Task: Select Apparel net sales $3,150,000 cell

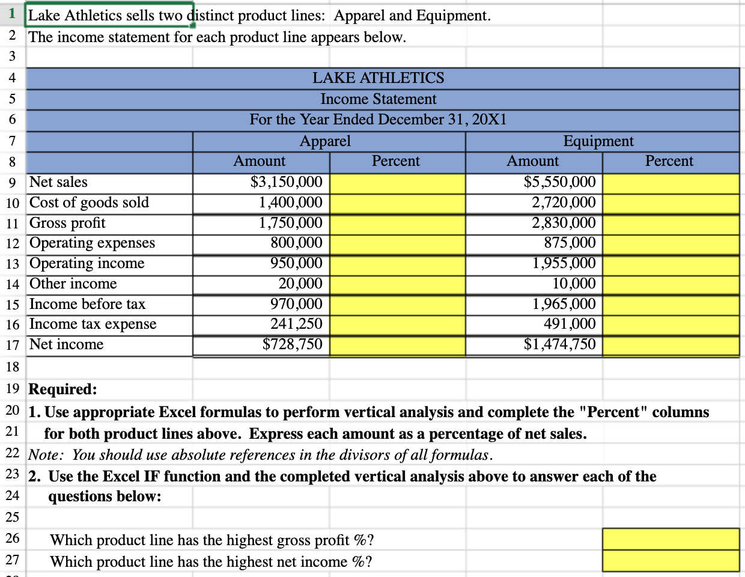Action: 261,183
